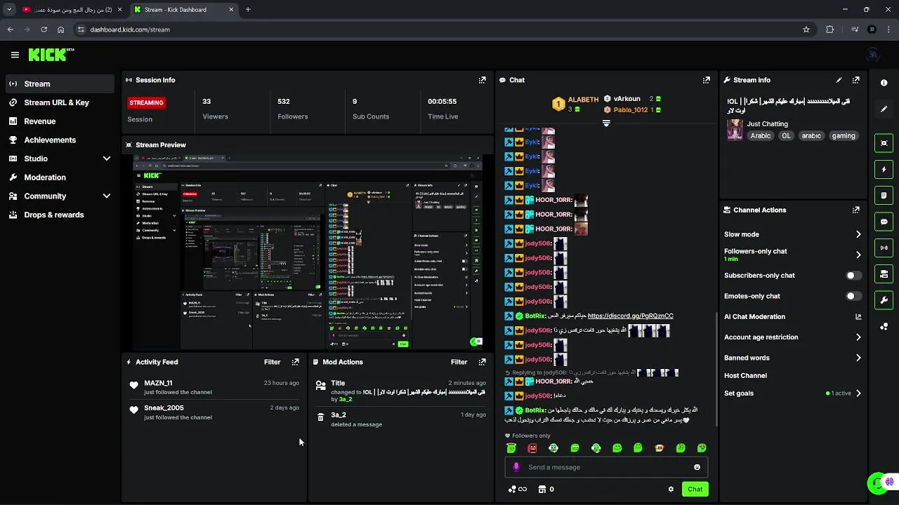The width and height of the screenshot is (899, 505).
Task: Click the Just Chatting category
Action: click(767, 123)
